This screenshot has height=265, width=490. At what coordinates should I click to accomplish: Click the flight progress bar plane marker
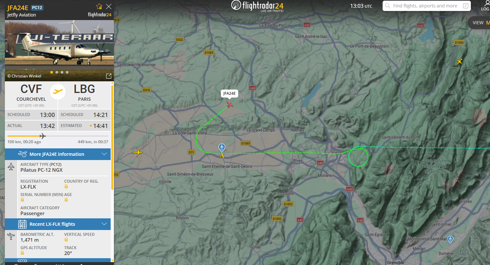[x=43, y=136]
